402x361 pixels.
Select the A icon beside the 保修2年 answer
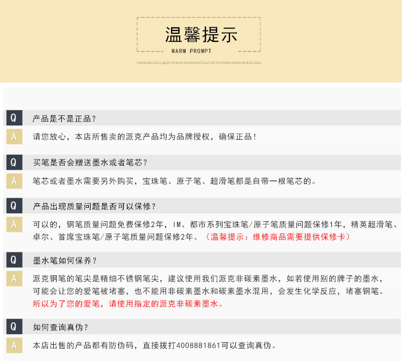click(x=14, y=224)
